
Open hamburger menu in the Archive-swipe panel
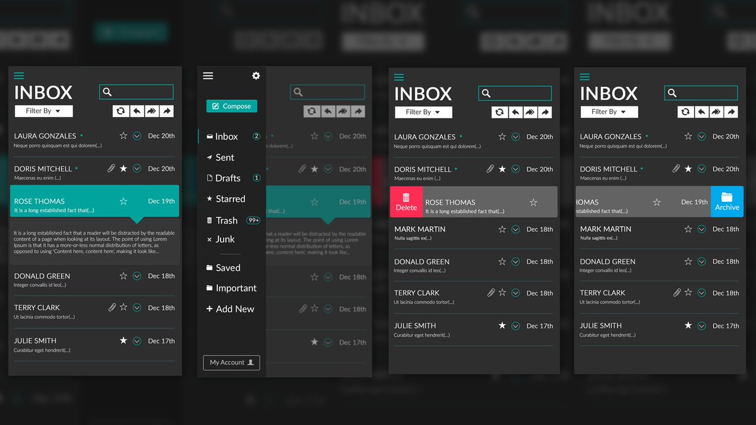tap(585, 77)
